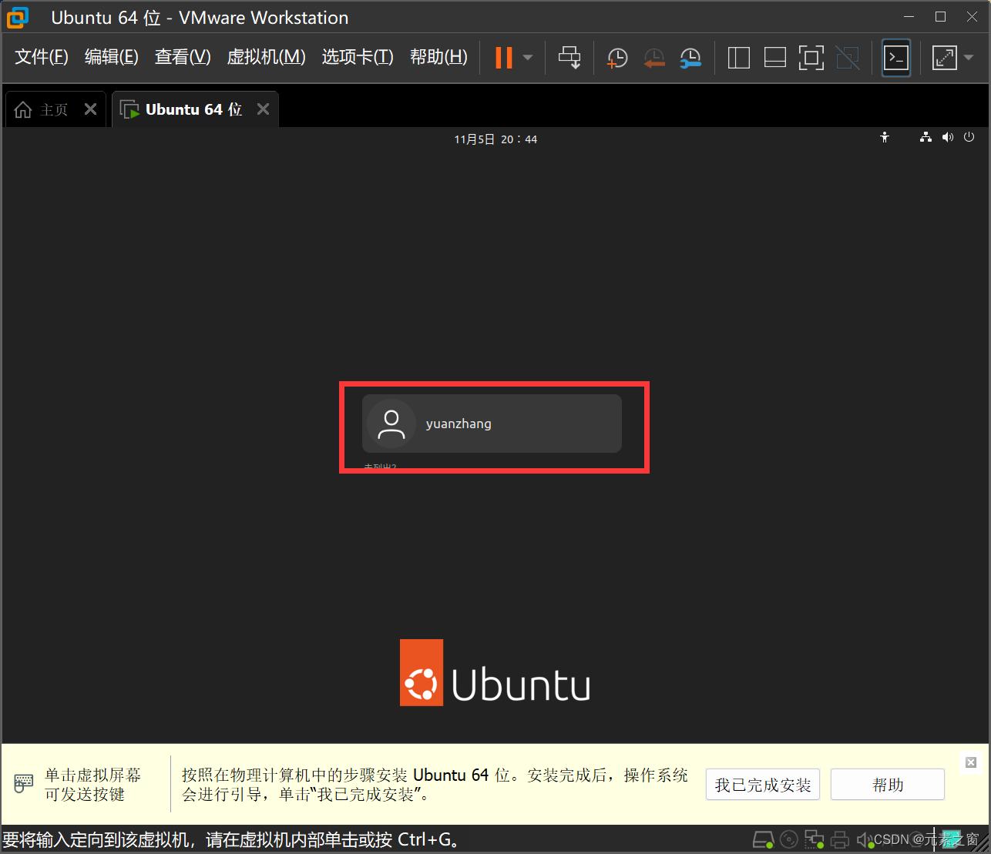Image resolution: width=991 pixels, height=854 pixels.
Task: Open the console view icon
Action: click(x=896, y=58)
